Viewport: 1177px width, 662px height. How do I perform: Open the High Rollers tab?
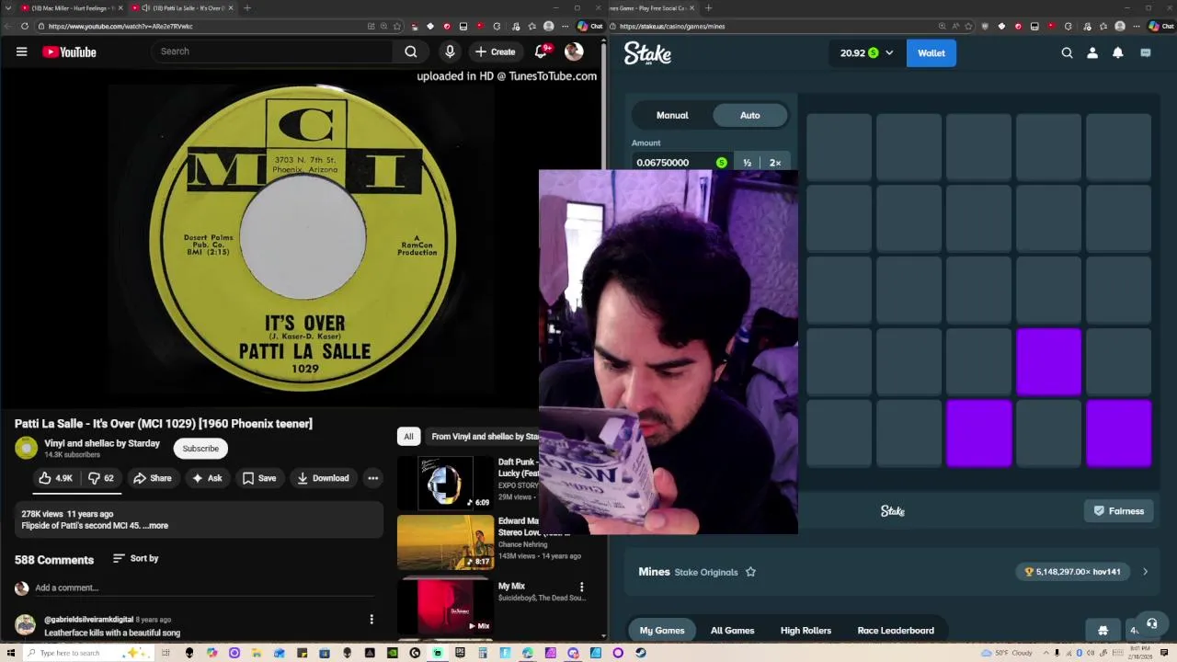coord(806,631)
